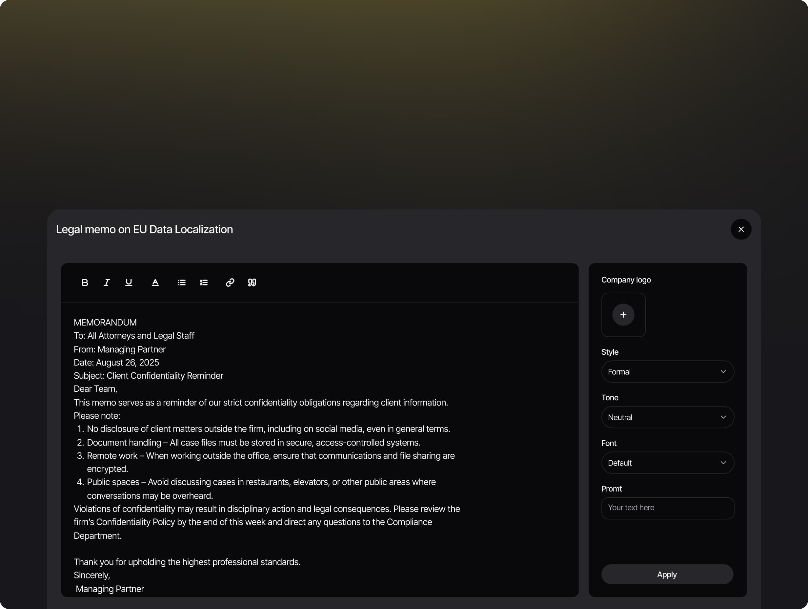Click the Promt text input field
808x609 pixels.
[x=667, y=508]
